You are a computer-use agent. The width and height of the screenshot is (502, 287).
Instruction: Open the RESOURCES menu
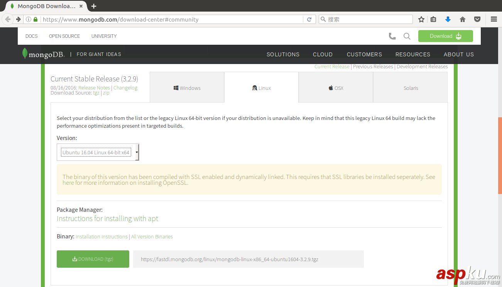(412, 54)
